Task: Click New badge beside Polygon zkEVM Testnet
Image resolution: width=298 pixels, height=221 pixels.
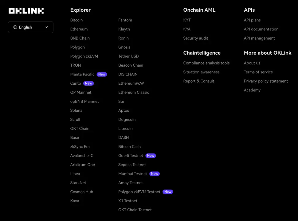Action: 168,192
